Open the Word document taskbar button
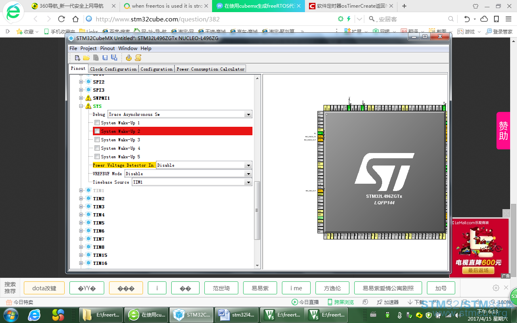517x323 pixels. tap(237, 315)
